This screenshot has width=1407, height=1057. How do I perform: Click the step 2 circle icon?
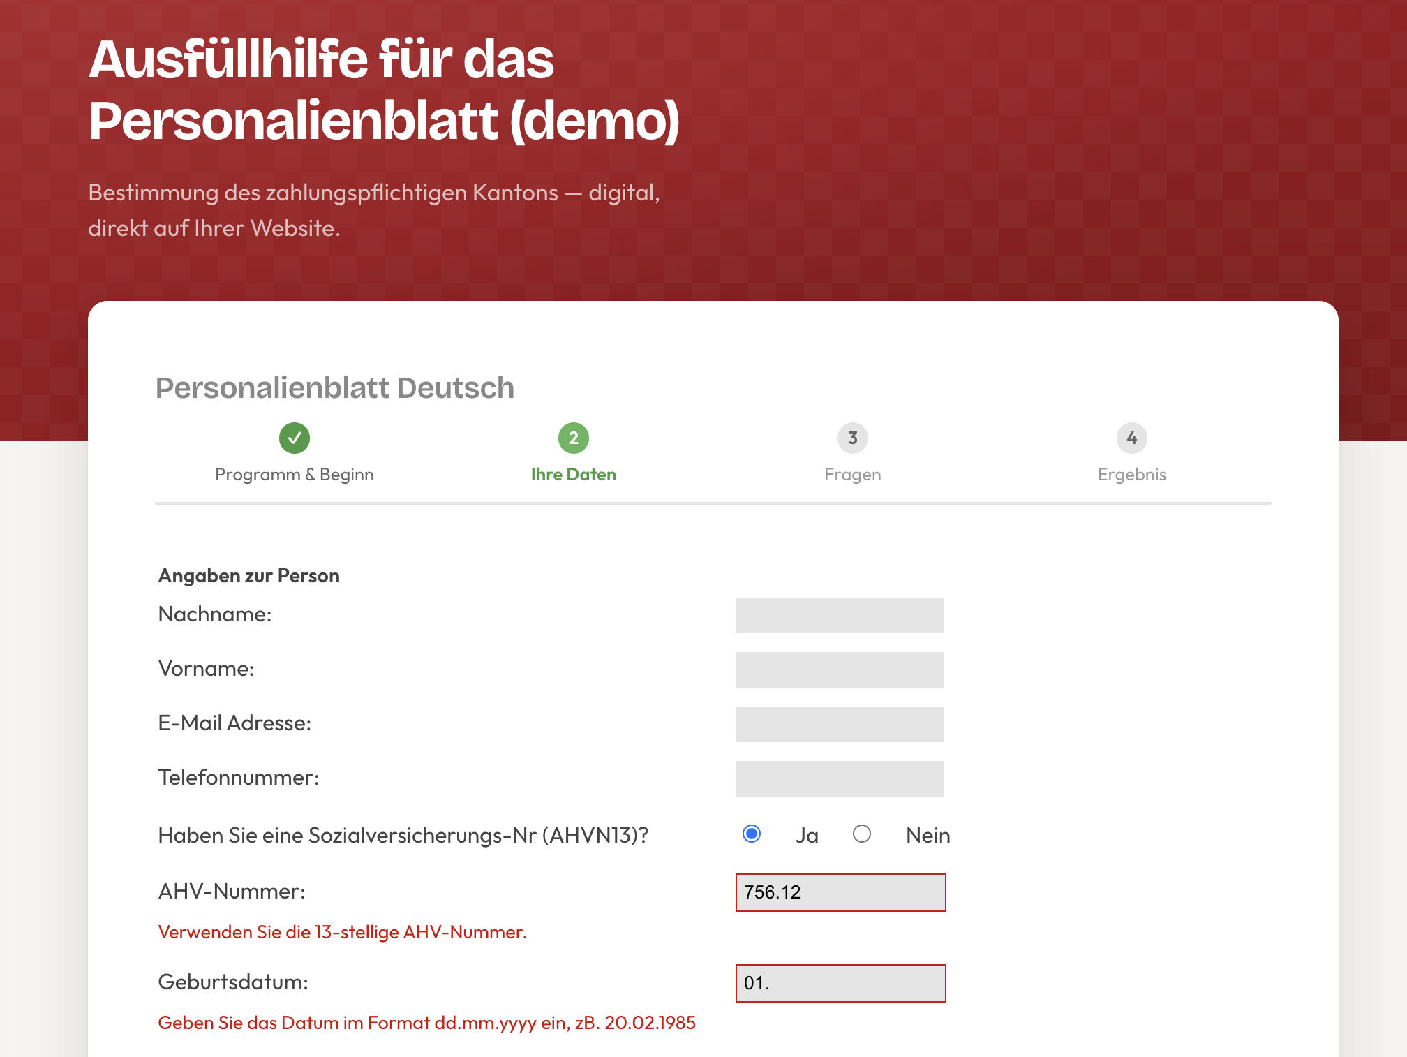(x=574, y=438)
